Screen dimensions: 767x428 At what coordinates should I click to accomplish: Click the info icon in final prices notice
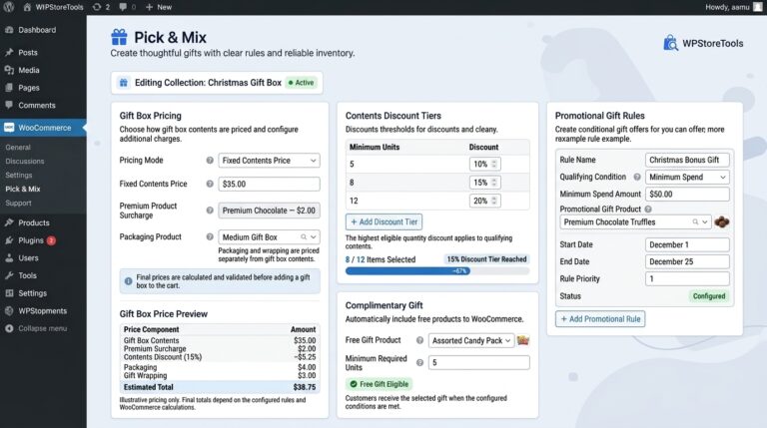[x=128, y=281]
